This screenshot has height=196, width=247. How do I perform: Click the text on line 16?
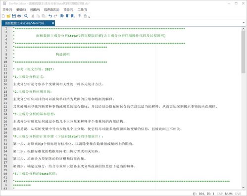pyautogui.click(x=58, y=84)
